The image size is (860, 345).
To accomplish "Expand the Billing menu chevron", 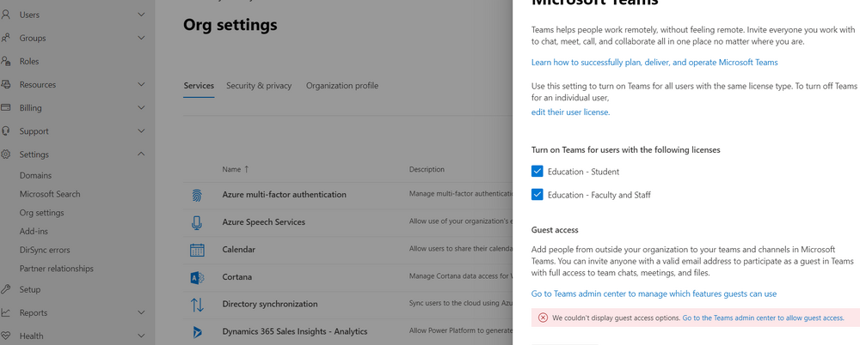I will coord(141,108).
